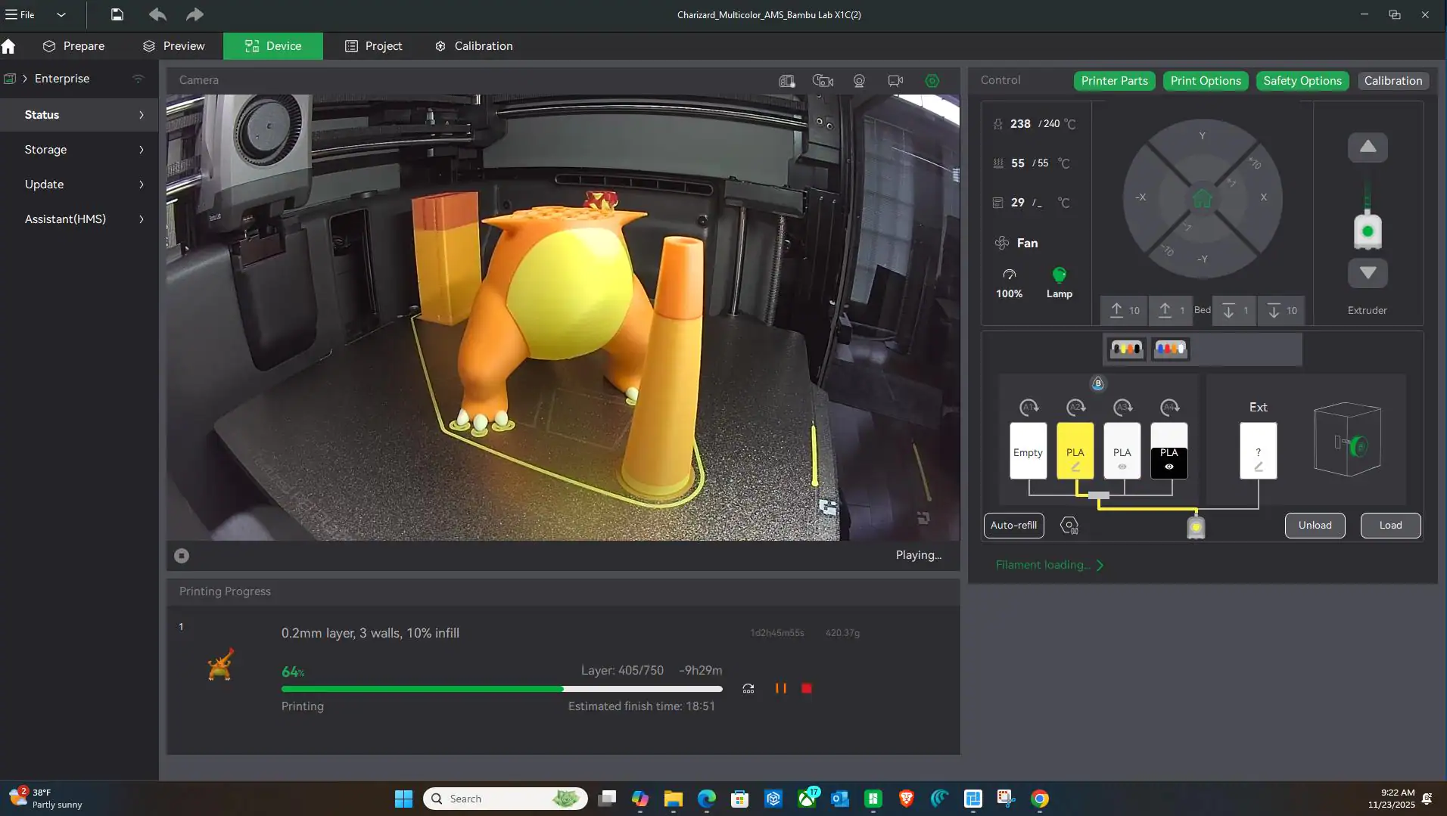Stop the print with the red button

coord(807,688)
